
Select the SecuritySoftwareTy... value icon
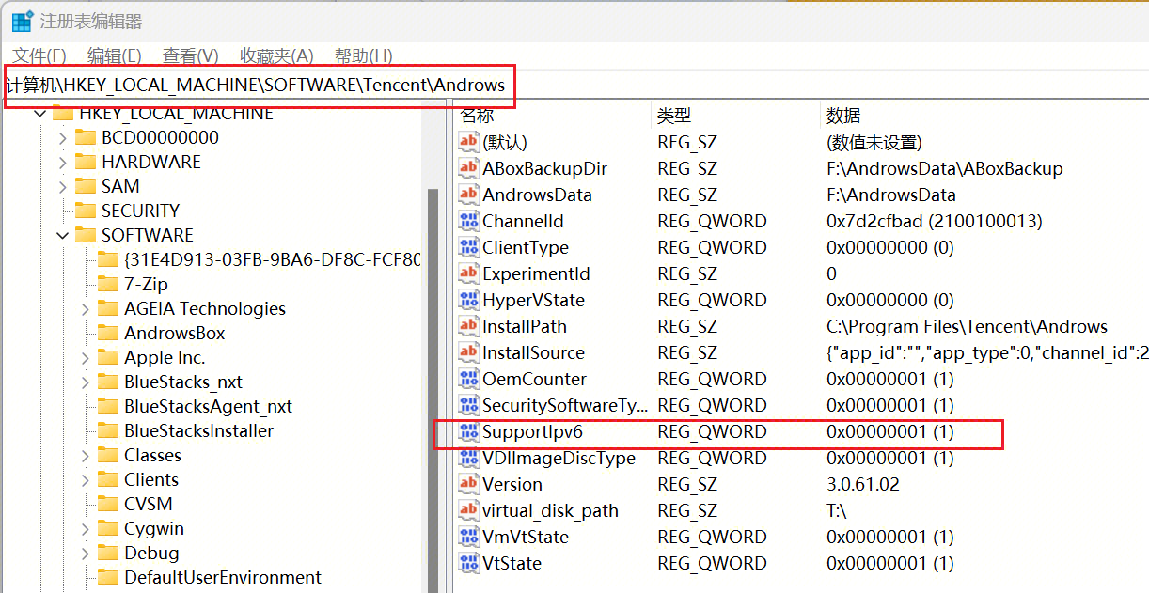point(468,405)
